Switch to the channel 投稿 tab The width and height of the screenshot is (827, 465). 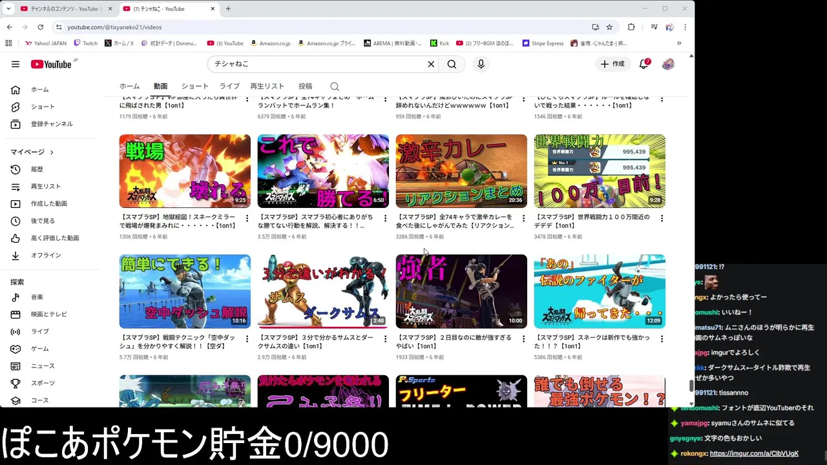pos(305,86)
